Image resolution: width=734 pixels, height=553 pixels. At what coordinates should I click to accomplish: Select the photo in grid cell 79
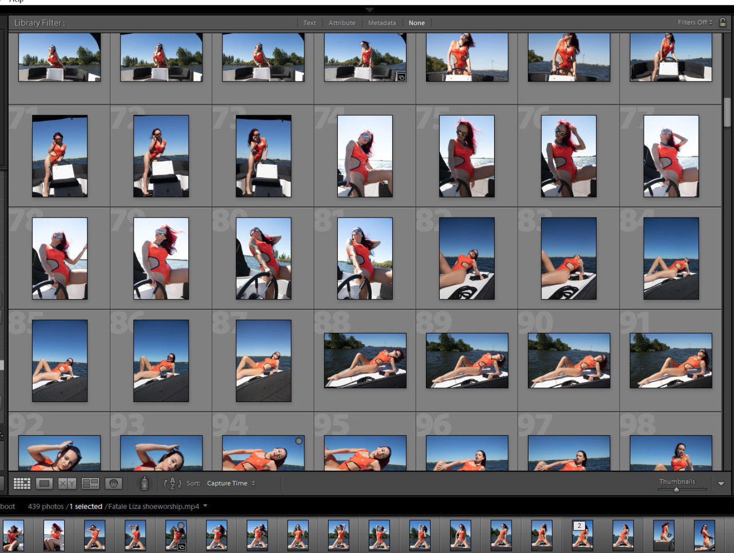coord(161,259)
